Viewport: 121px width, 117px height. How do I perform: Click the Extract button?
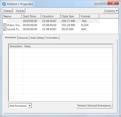8,11
